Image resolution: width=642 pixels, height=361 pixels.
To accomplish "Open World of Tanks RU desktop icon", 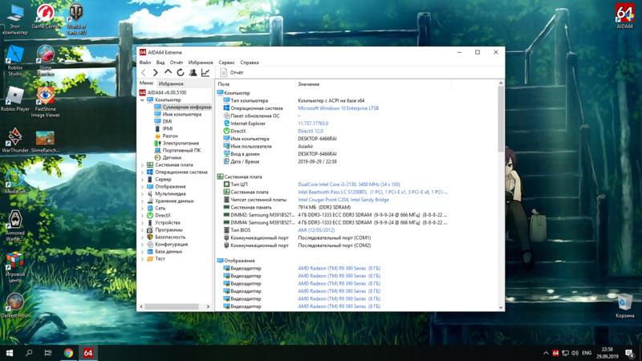I will click(76, 19).
